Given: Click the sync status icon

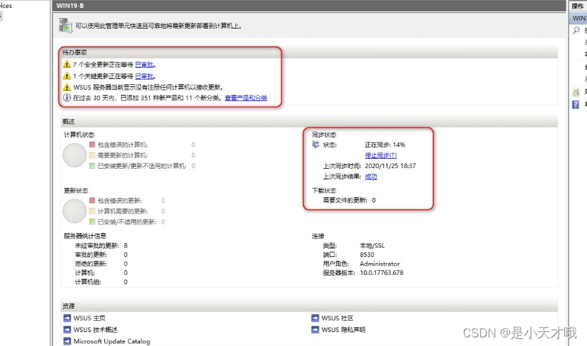Looking at the screenshot, I should [315, 145].
